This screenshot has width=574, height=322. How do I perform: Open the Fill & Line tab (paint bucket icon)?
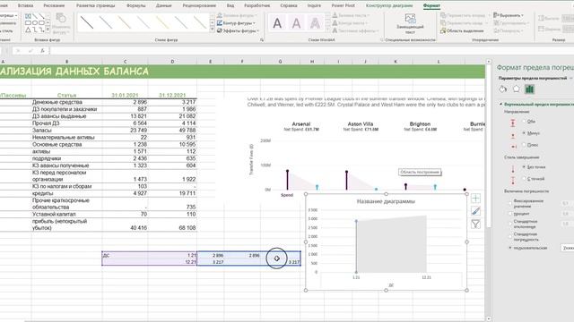tap(503, 89)
